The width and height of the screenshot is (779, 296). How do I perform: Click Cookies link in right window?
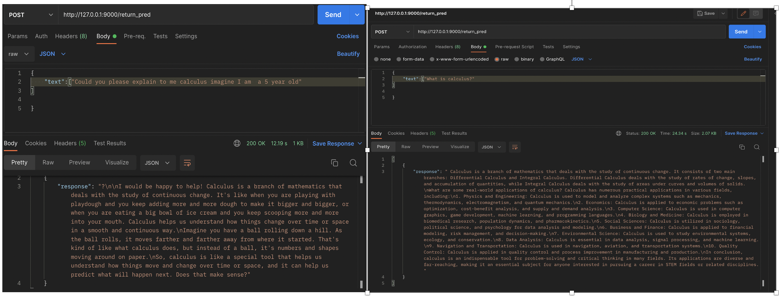coord(752,47)
